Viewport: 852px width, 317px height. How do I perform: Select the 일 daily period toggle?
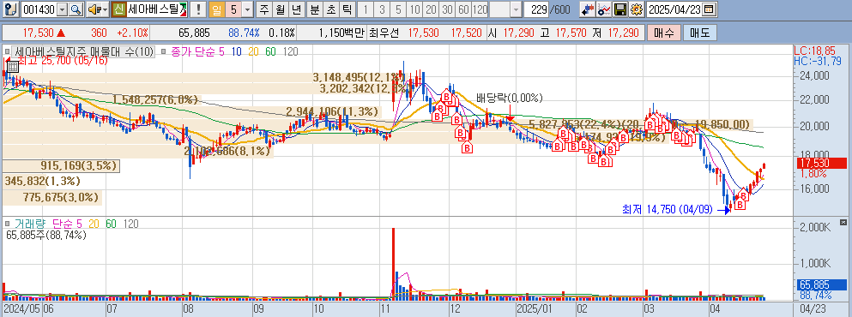216,9
